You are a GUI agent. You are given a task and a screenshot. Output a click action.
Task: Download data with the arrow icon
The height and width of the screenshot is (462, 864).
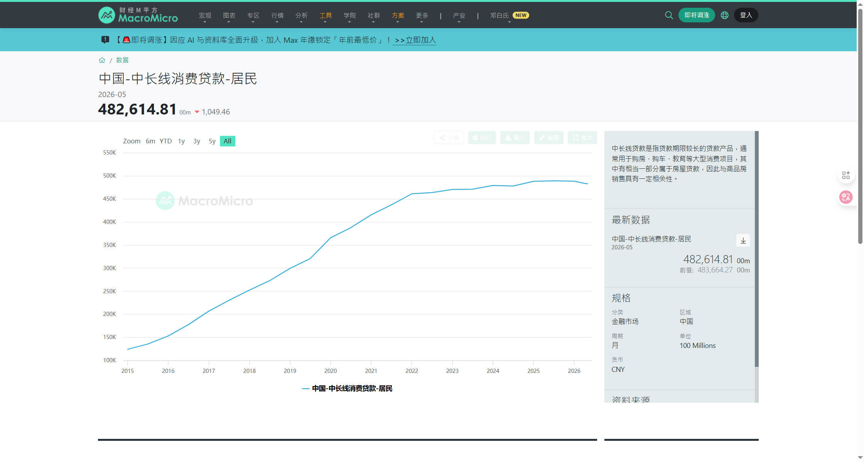point(743,240)
